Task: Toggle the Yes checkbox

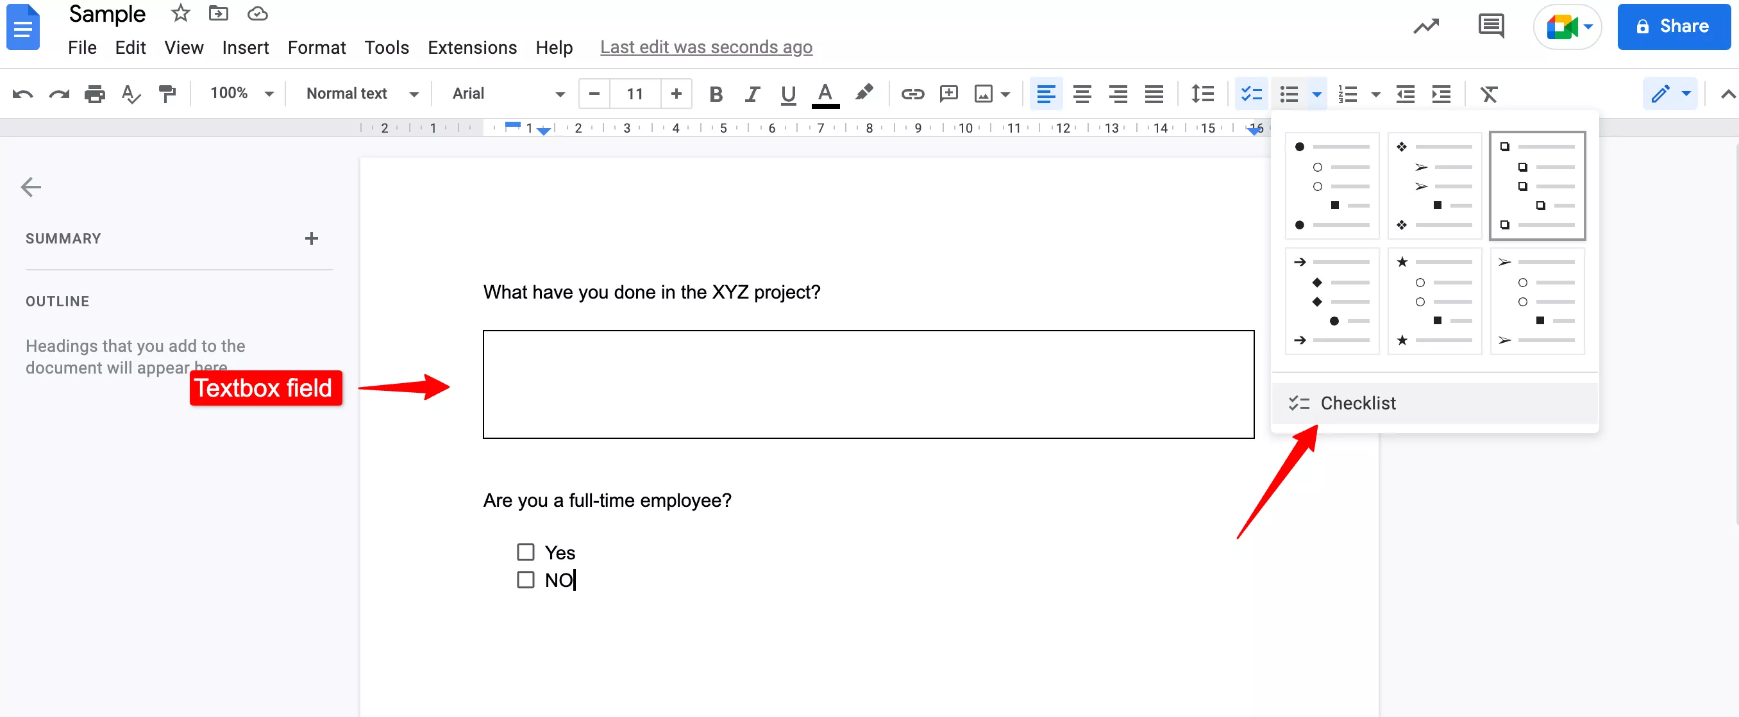Action: (x=525, y=551)
